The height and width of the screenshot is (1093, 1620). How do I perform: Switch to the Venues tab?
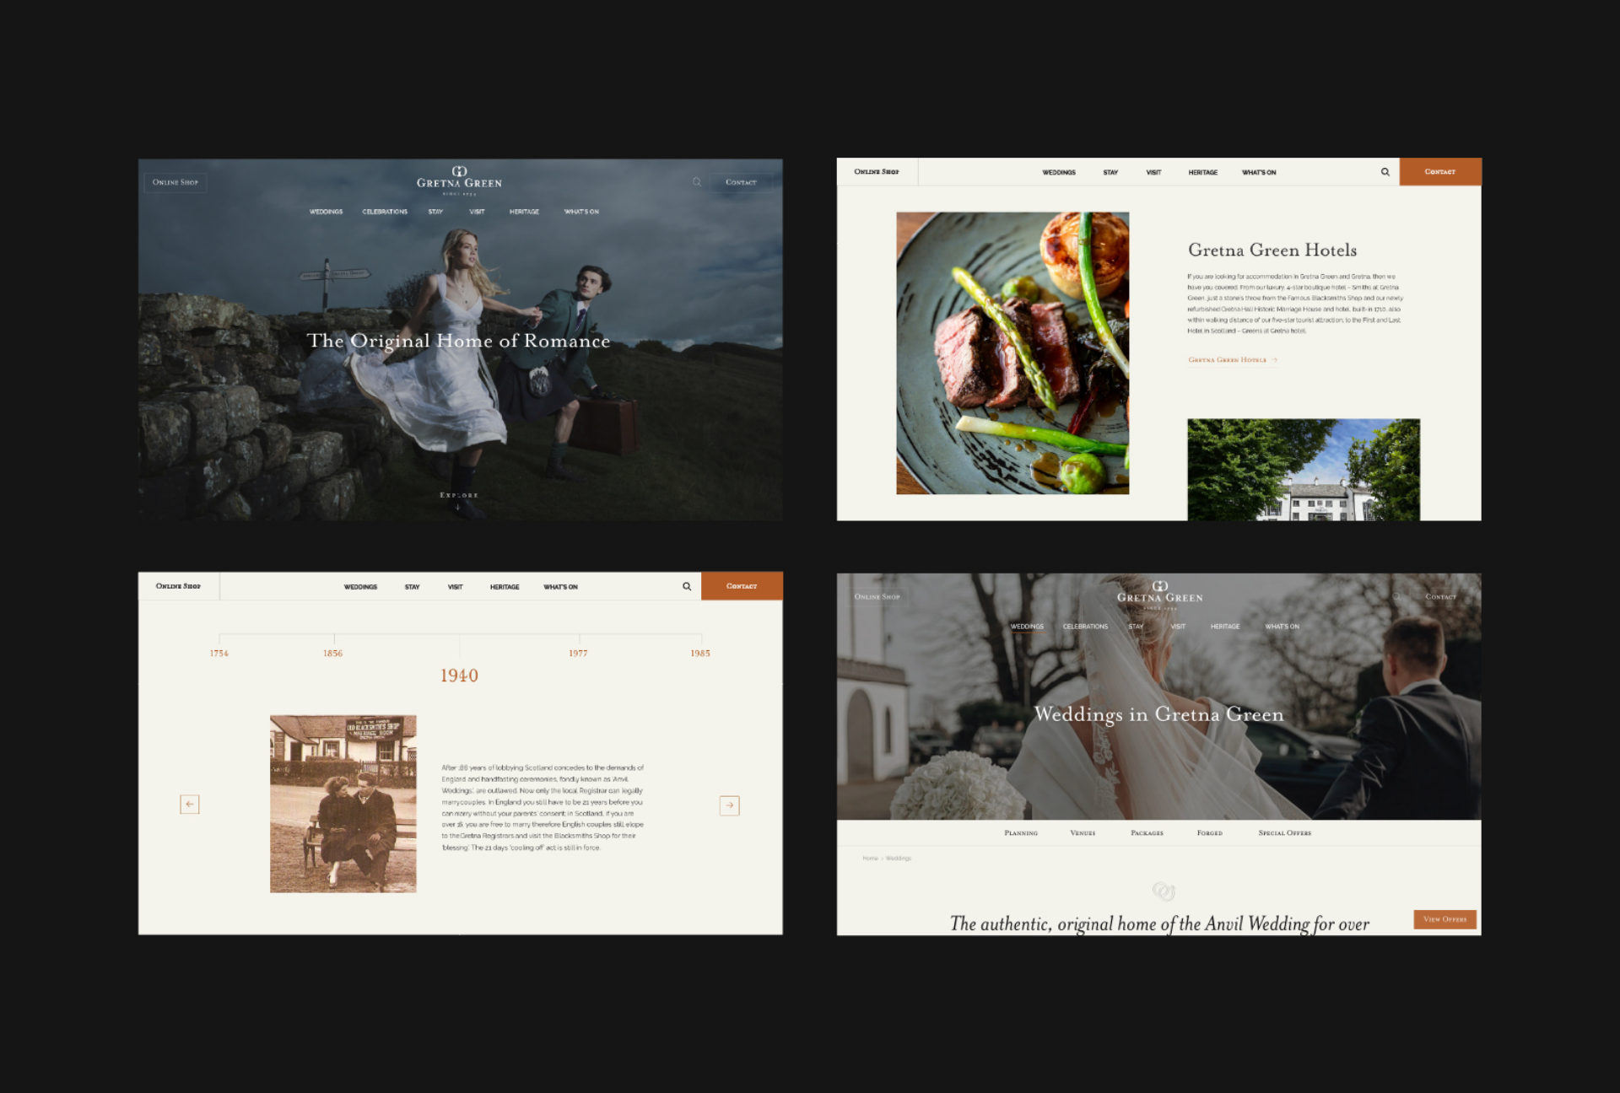tap(1083, 833)
